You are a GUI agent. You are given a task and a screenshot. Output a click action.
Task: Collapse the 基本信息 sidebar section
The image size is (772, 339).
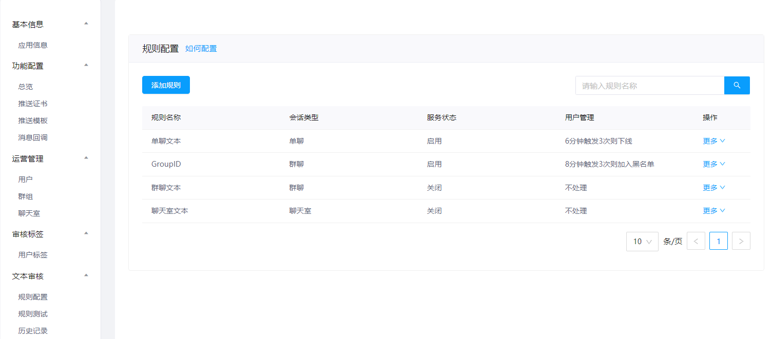coord(86,24)
